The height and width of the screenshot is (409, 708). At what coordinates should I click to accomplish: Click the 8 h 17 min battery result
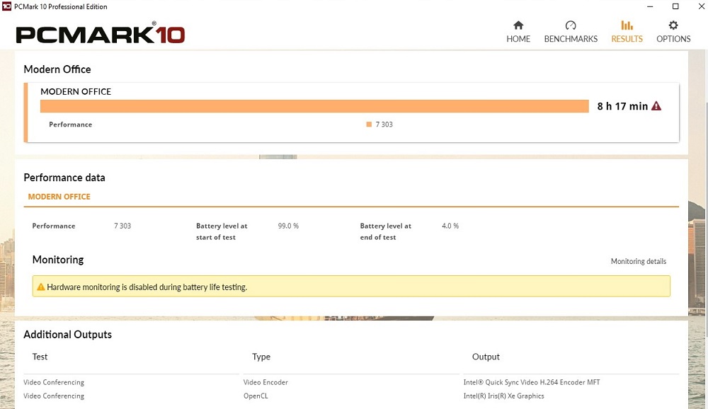click(622, 106)
